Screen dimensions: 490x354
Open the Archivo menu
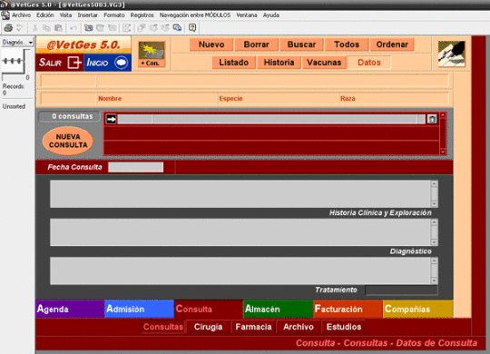(21, 15)
